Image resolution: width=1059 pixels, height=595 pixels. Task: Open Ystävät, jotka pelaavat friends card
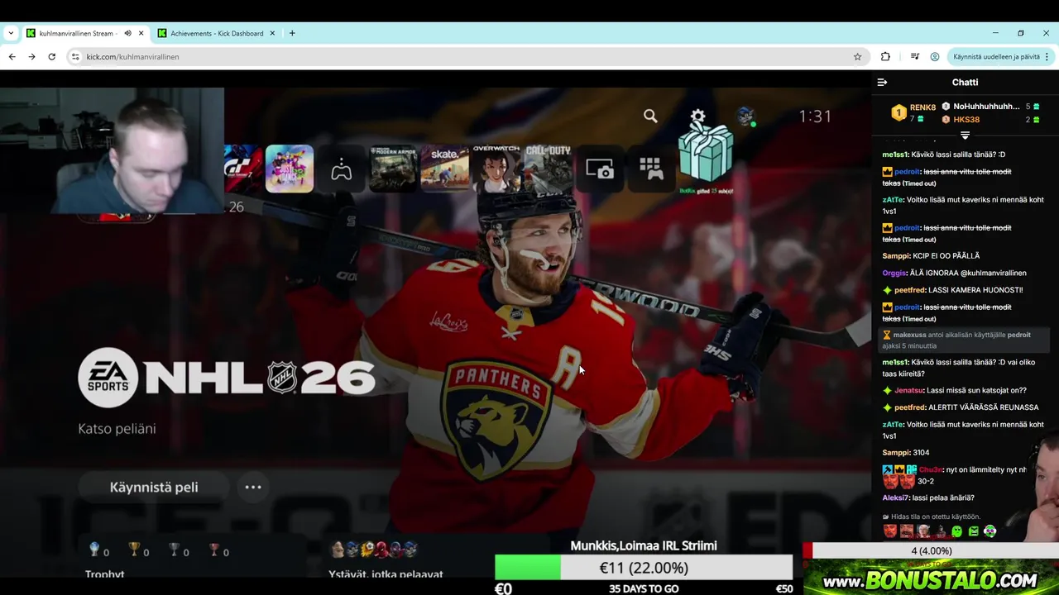(x=386, y=574)
